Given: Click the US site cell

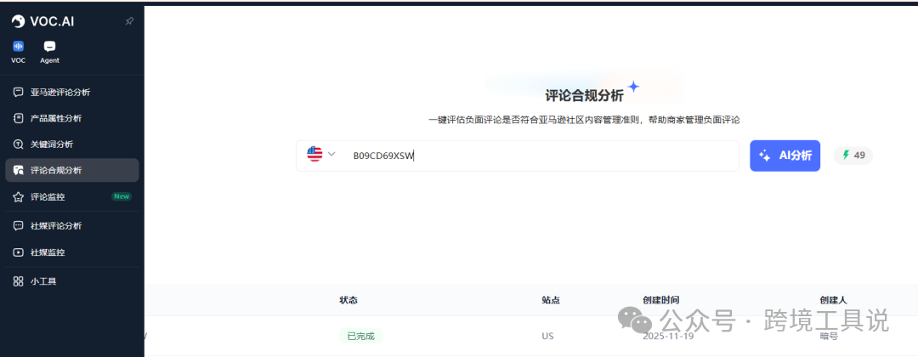Looking at the screenshot, I should 547,337.
